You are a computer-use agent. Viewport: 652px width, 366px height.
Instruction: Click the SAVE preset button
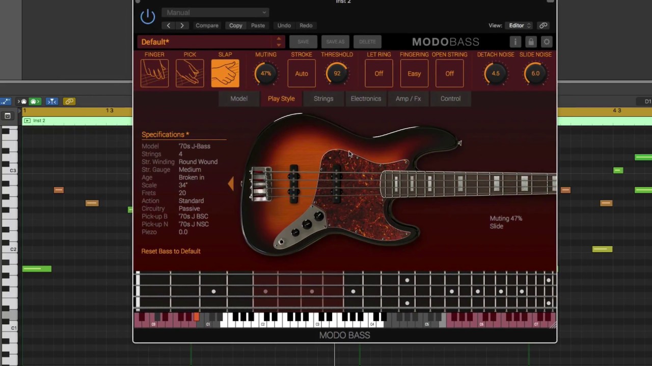(x=303, y=42)
